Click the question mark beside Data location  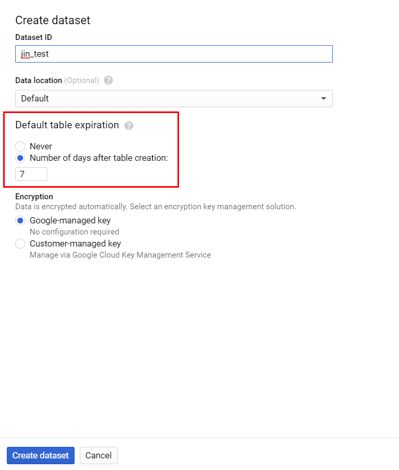click(108, 80)
